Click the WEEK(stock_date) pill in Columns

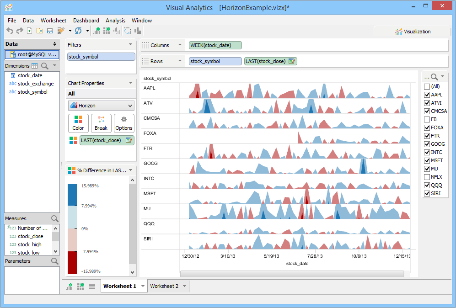tap(215, 45)
